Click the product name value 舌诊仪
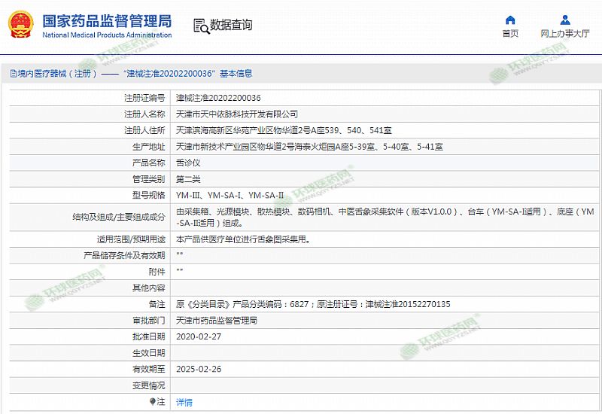Viewport: 602px width, 414px height. (187, 163)
